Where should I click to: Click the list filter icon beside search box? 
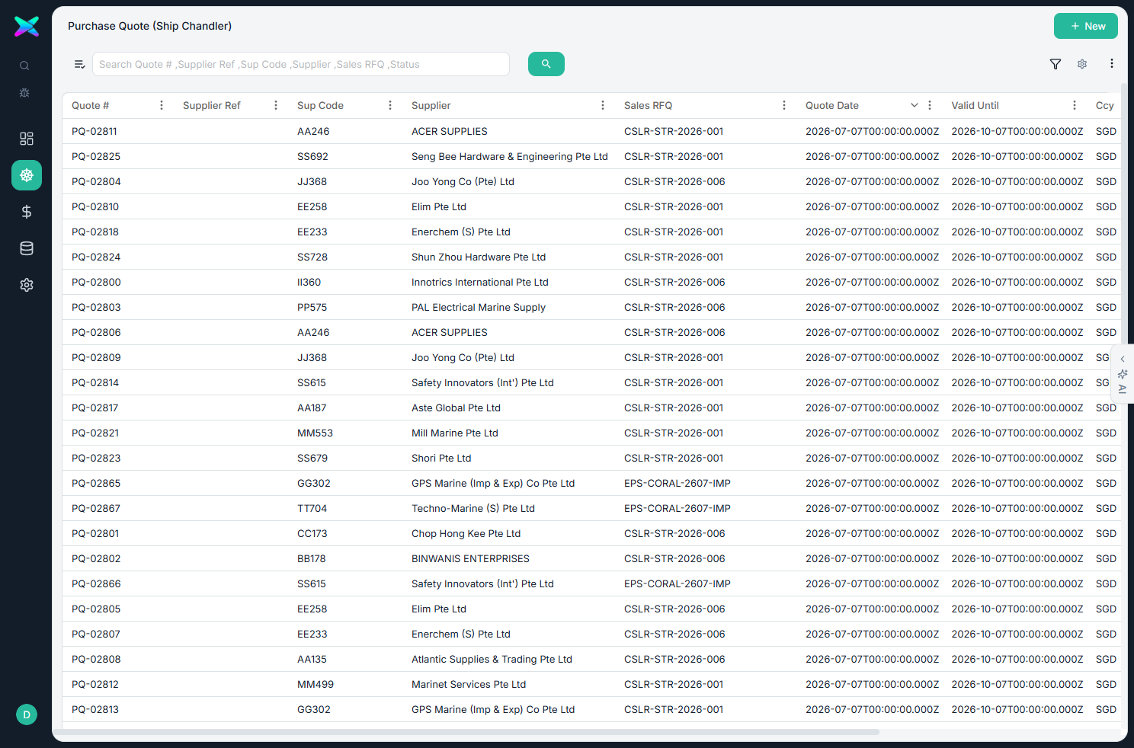79,64
